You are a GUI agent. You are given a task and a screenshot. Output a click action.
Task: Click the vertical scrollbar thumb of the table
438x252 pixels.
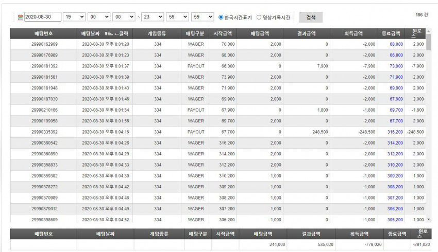429,42
